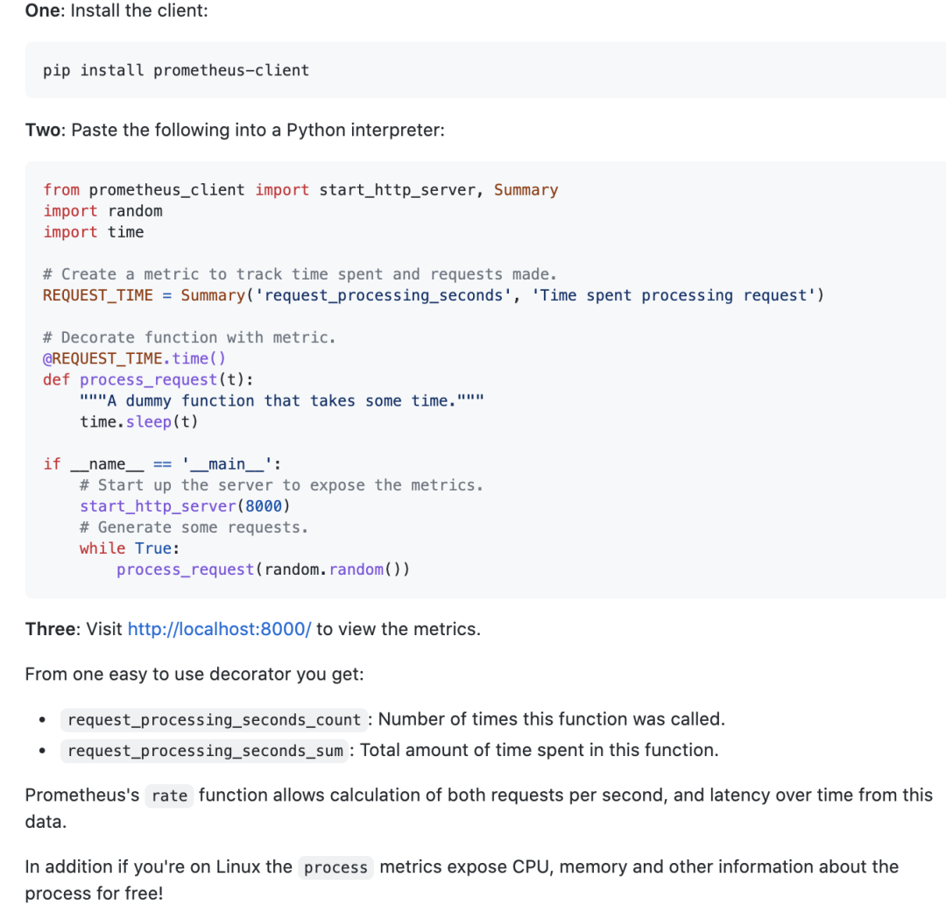Click the docstring in process_request function
Image resolution: width=946 pixels, height=905 pixels.
[x=282, y=400]
